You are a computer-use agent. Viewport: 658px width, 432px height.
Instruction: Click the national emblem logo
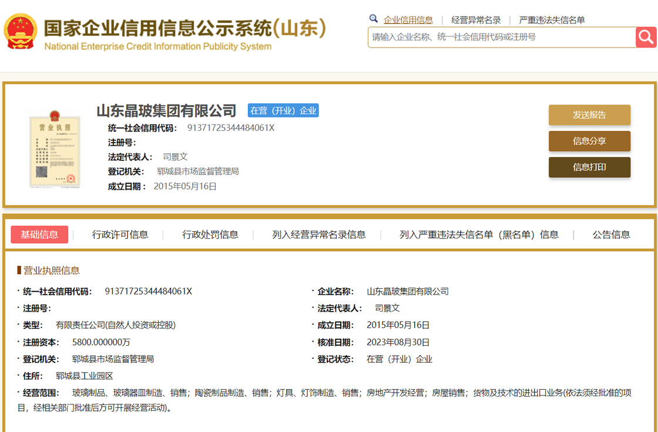point(21,32)
